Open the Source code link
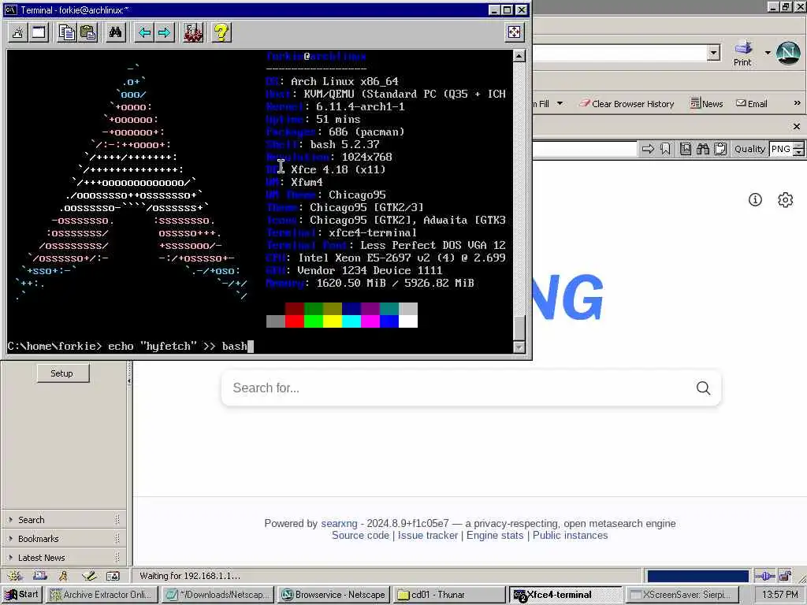The width and height of the screenshot is (807, 605). pos(360,536)
